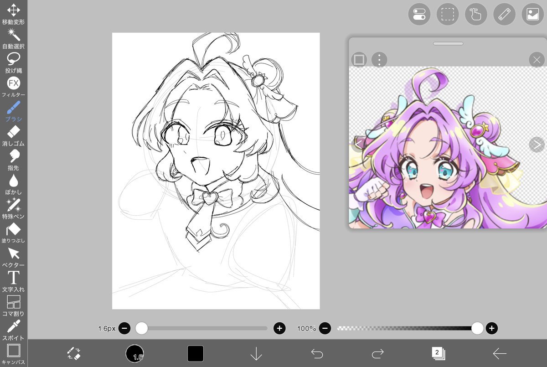Click the sketch on the drawing canvas
The width and height of the screenshot is (547, 367).
(216, 171)
